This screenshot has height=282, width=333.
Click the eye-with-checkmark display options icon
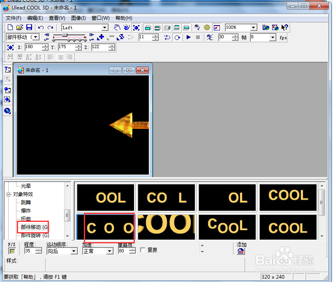197,28
